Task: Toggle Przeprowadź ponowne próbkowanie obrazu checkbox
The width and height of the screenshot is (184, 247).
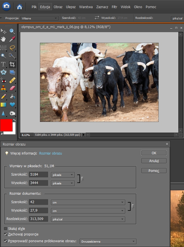Action: [6, 241]
